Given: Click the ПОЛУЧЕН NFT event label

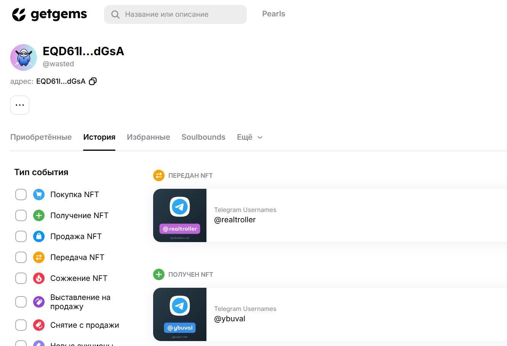Looking at the screenshot, I should pyautogui.click(x=190, y=274).
